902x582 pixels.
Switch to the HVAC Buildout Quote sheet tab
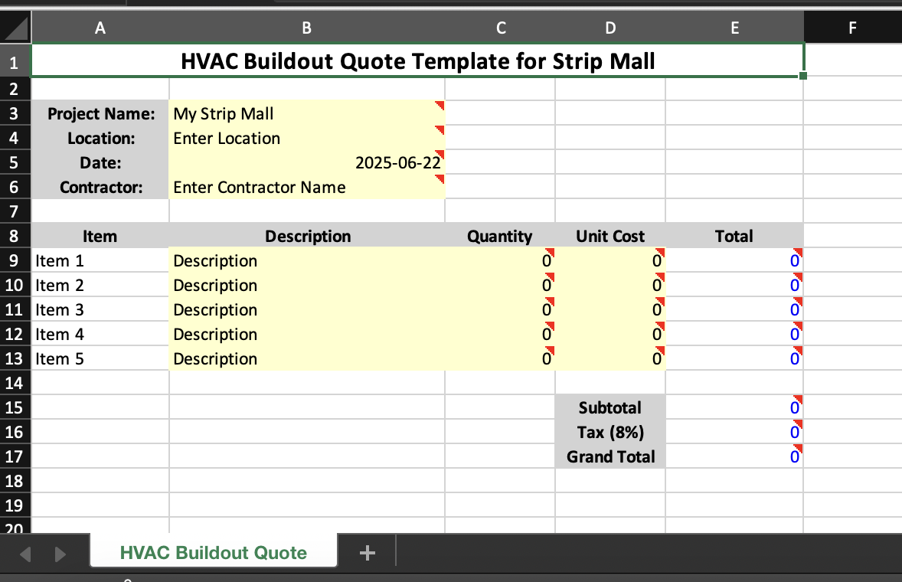[213, 552]
